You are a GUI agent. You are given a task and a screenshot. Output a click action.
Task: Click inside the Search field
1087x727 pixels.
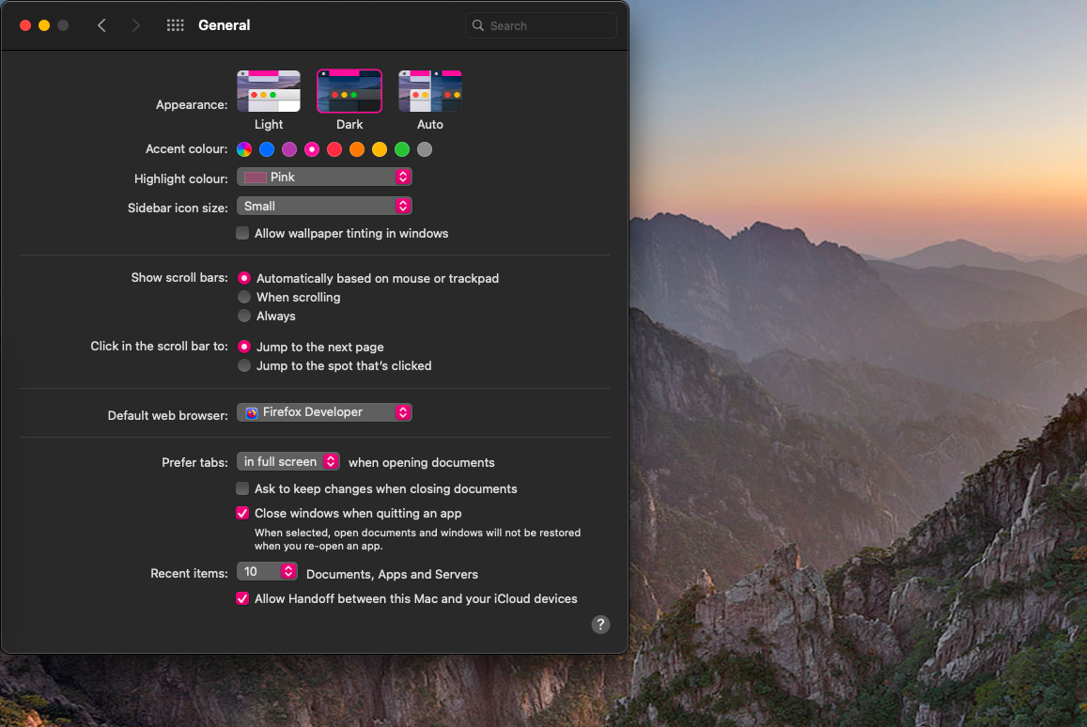[541, 25]
